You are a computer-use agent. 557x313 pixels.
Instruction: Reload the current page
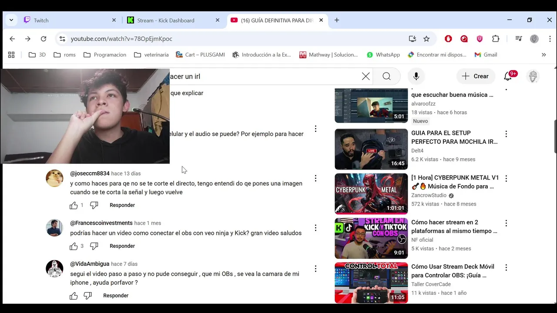[x=44, y=39]
